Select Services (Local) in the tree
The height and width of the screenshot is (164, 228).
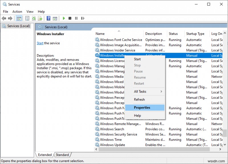19,26
